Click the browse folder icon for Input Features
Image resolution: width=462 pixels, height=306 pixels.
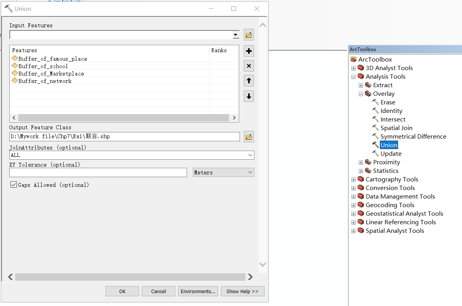tap(249, 35)
